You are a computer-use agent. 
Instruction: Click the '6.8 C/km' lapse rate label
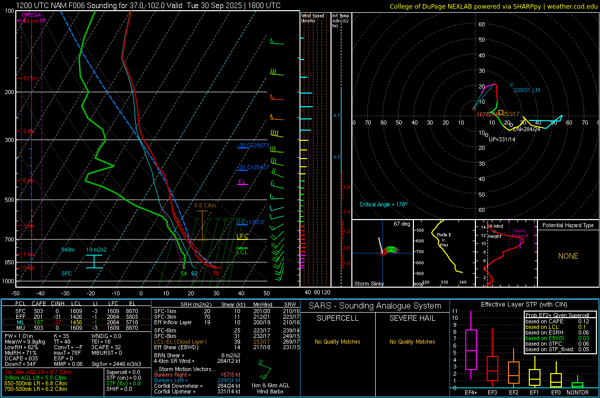(x=205, y=205)
